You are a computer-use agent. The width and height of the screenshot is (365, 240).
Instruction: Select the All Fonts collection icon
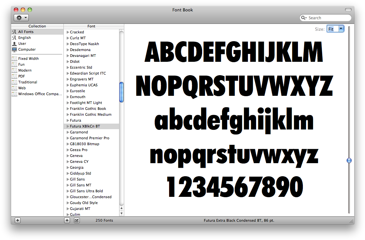[x=14, y=32]
